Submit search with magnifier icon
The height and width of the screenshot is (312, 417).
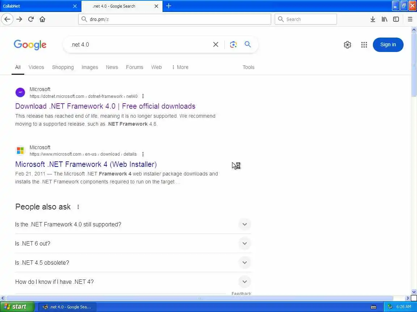[x=248, y=44]
